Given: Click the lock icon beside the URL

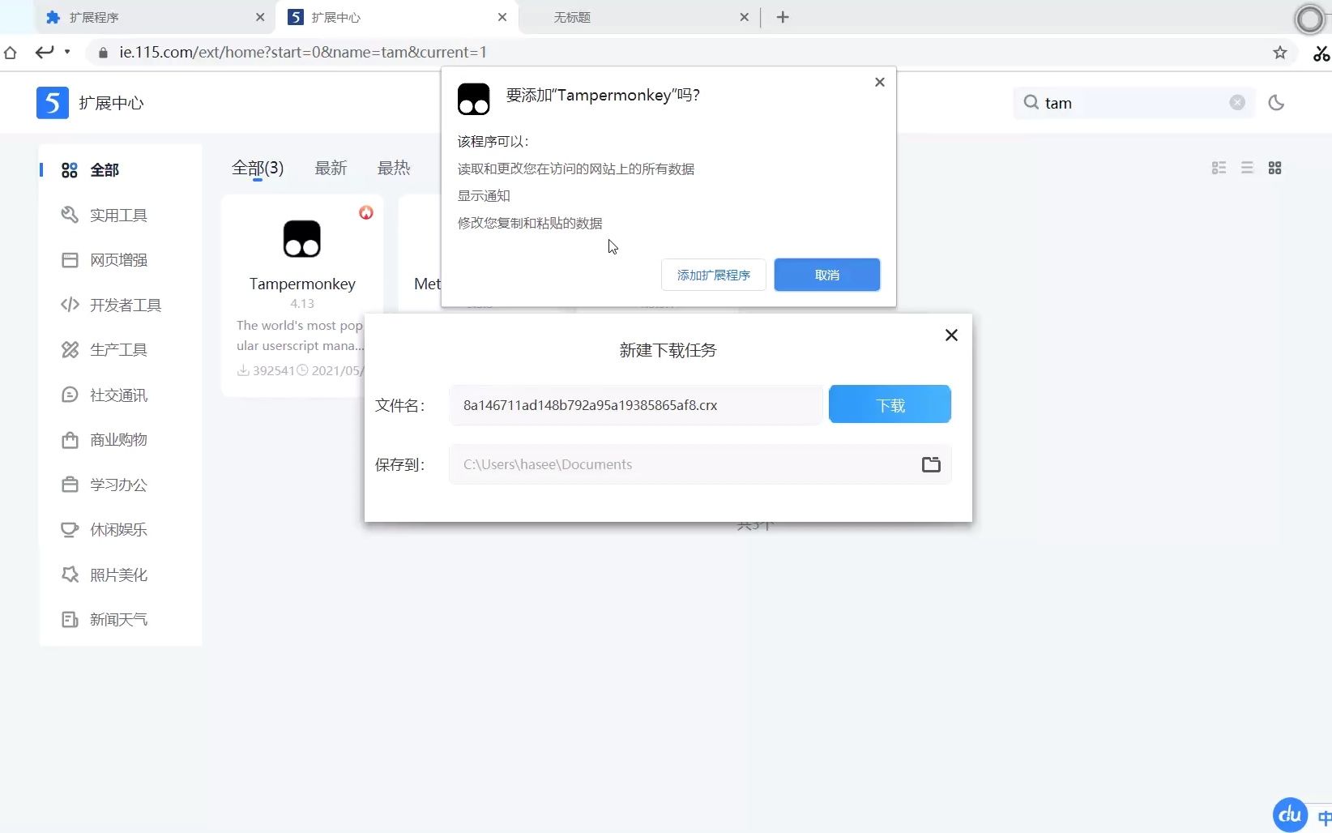Looking at the screenshot, I should (x=103, y=53).
